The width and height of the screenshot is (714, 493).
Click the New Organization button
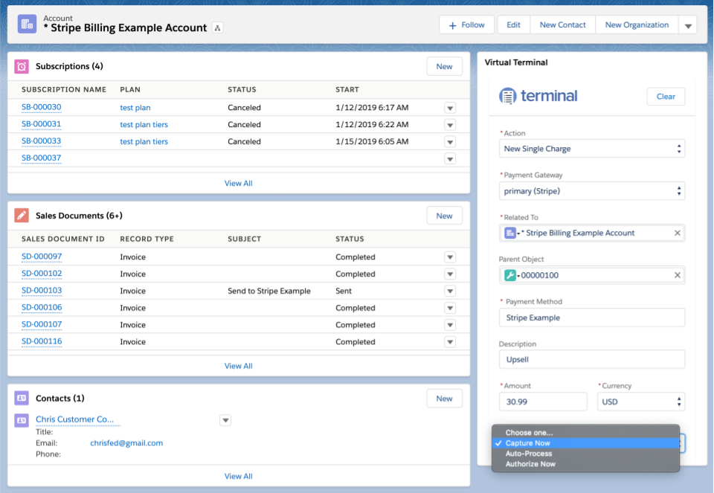(x=637, y=25)
